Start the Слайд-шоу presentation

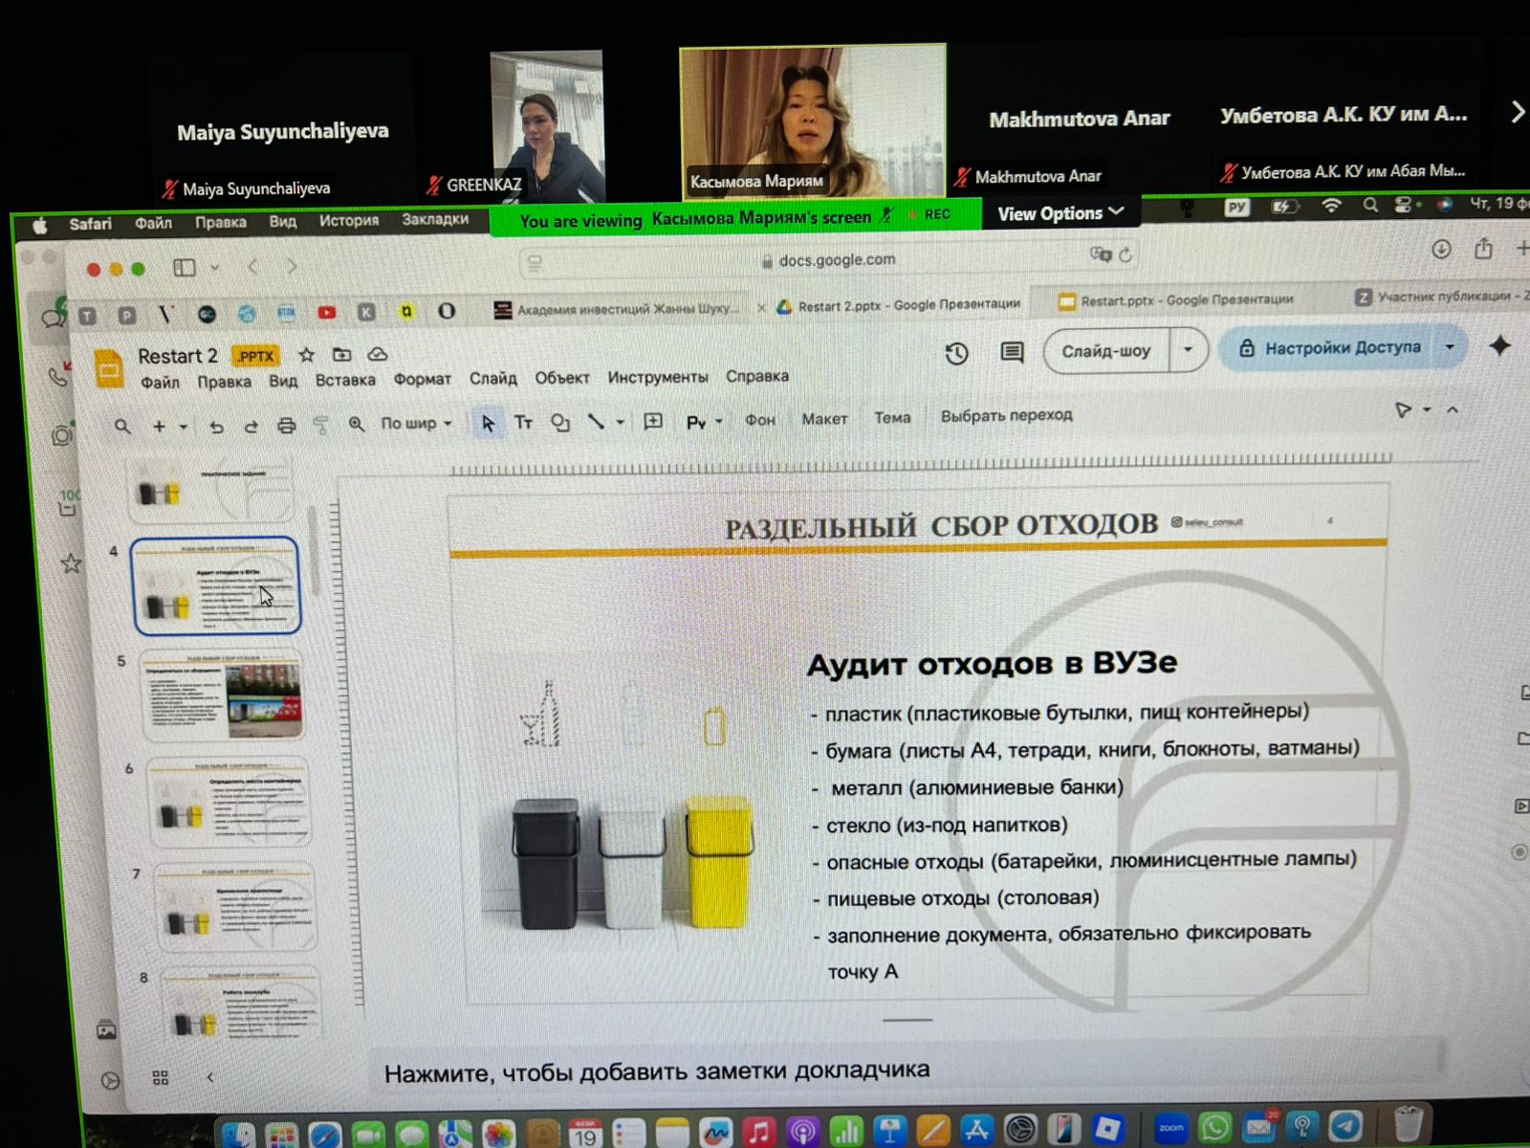pyautogui.click(x=1105, y=351)
